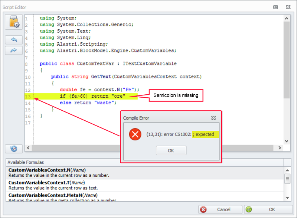The width and height of the screenshot is (297, 218).
Task: Undo last edit with blue back arrow
Action: [x=14, y=40]
